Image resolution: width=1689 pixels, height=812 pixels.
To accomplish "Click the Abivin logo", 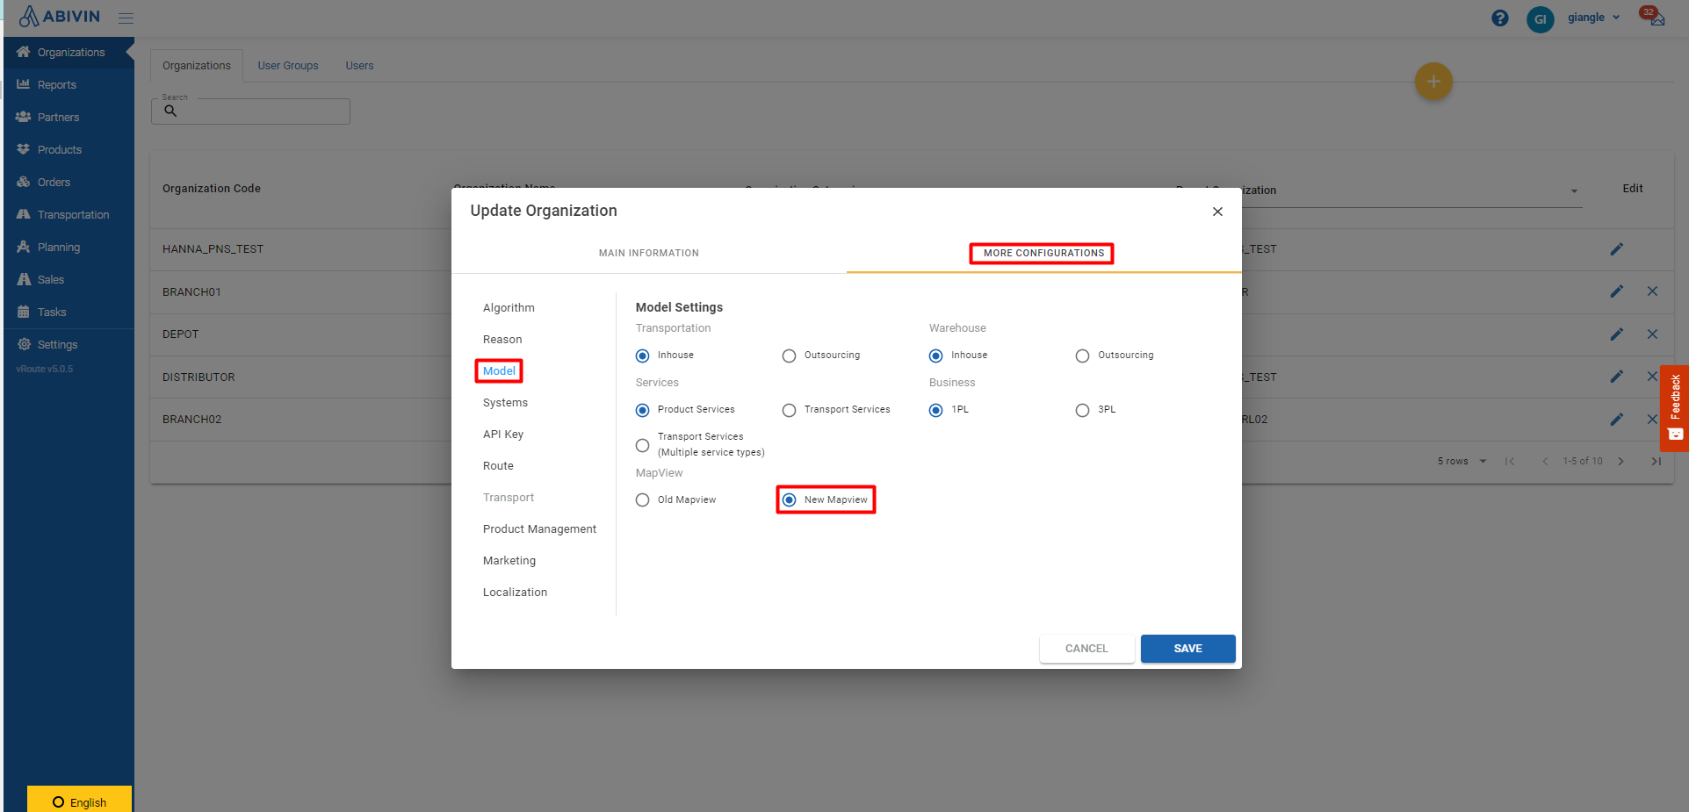I will click(60, 17).
